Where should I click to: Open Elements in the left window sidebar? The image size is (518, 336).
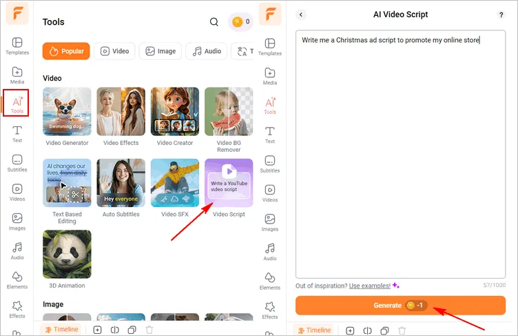pyautogui.click(x=17, y=280)
